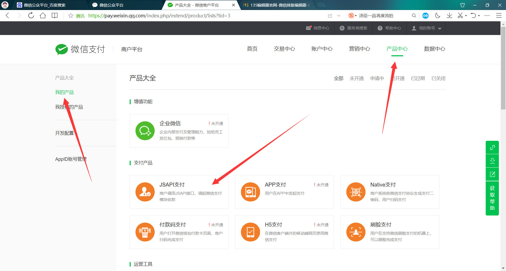The height and width of the screenshot is (271, 506).
Task: Reload the page with refresh icon
Action: coord(31,16)
